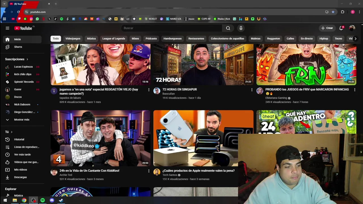Play the KiddKeo 24h video thumbnail
The image size is (363, 204).
(x=100, y=138)
